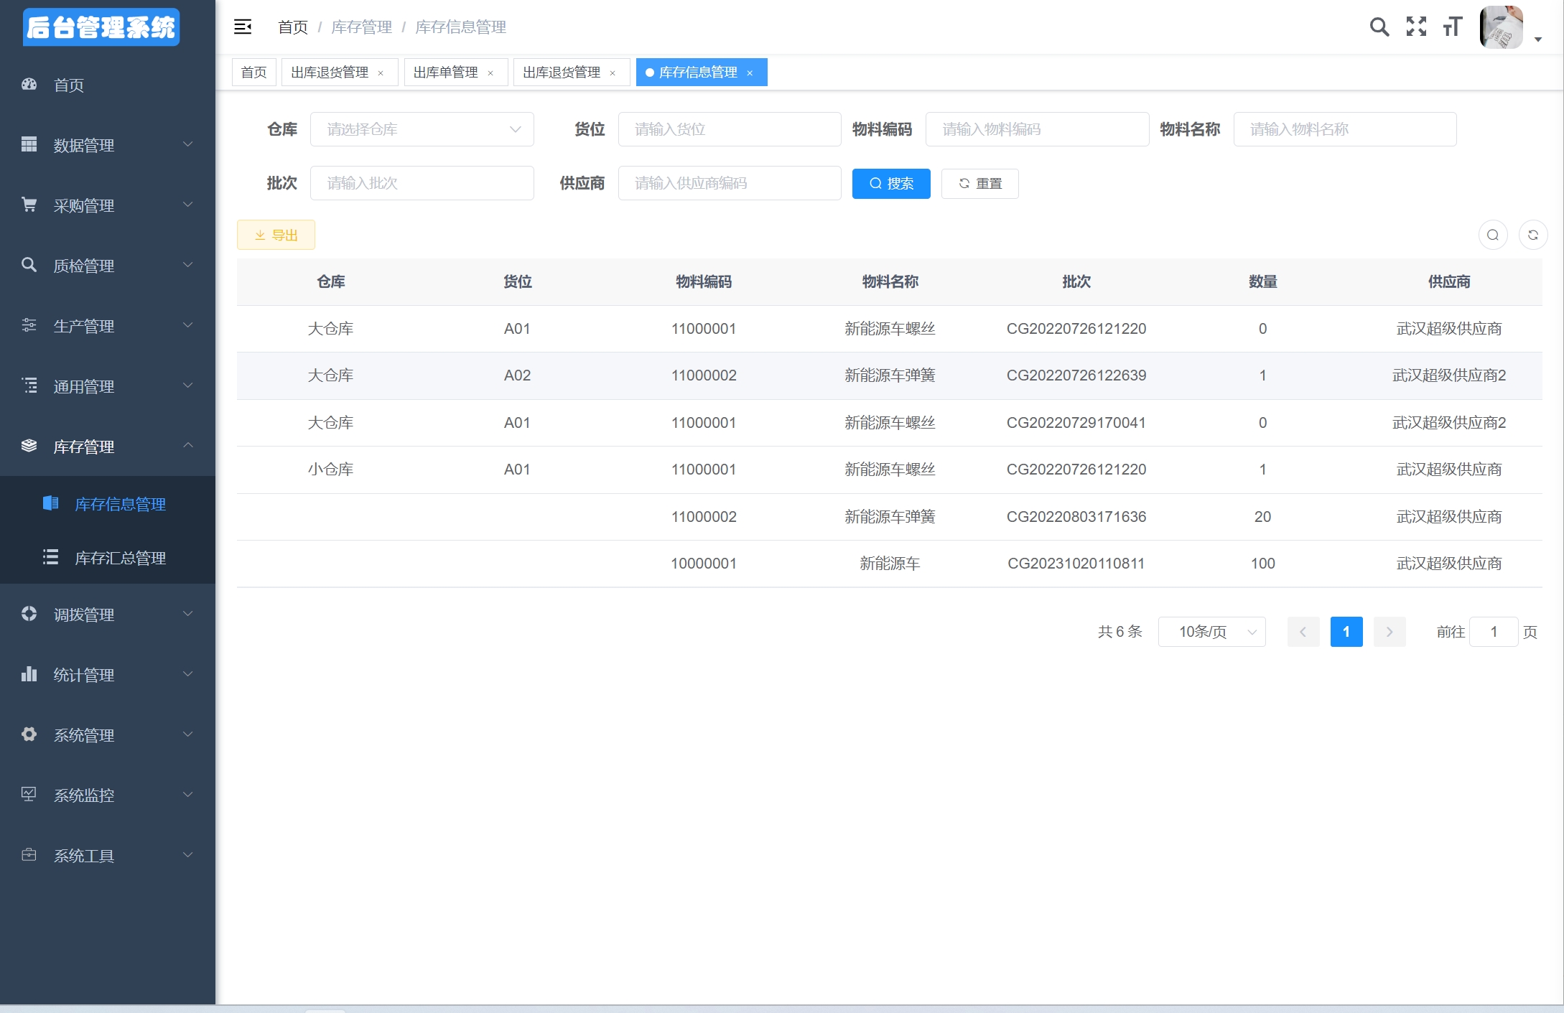
Task: Open the 10条/页 page size dropdown
Action: coord(1211,632)
